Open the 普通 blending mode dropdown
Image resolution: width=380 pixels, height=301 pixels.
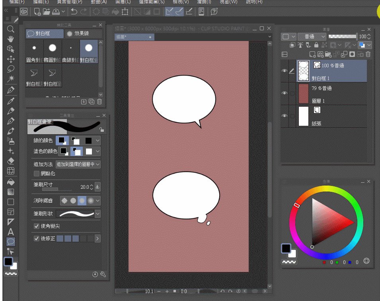coord(312,36)
